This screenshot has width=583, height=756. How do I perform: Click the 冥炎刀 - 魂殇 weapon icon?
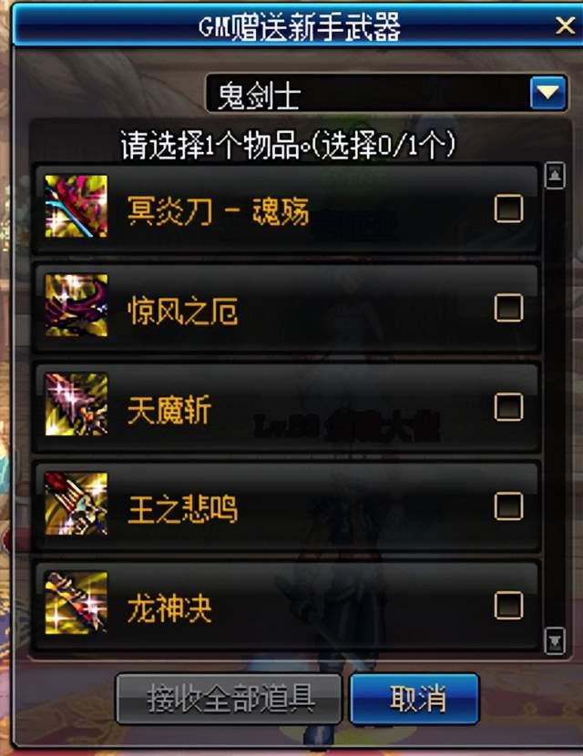[77, 207]
